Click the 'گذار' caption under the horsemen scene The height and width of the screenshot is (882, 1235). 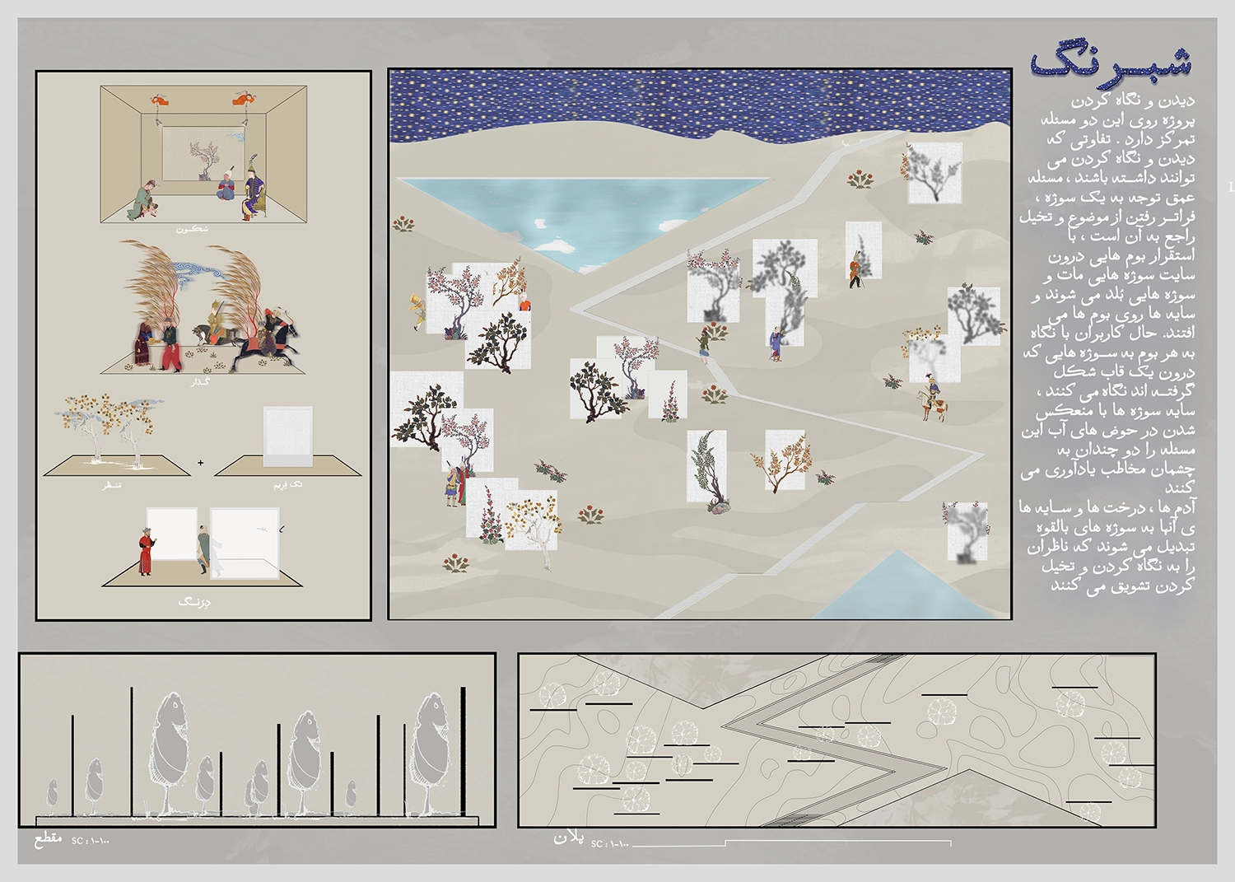click(201, 381)
